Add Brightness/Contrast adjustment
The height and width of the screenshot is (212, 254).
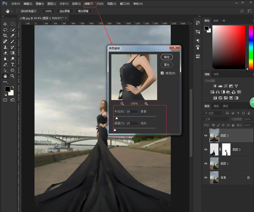pyautogui.click(x=215, y=86)
